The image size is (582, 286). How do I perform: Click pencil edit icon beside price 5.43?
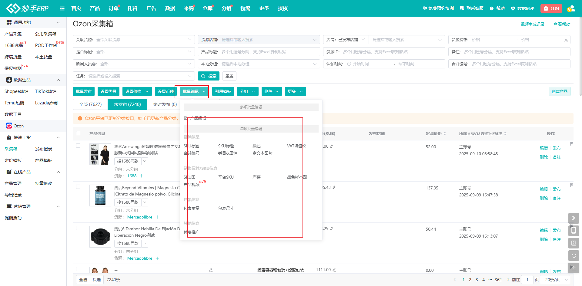click(x=334, y=188)
